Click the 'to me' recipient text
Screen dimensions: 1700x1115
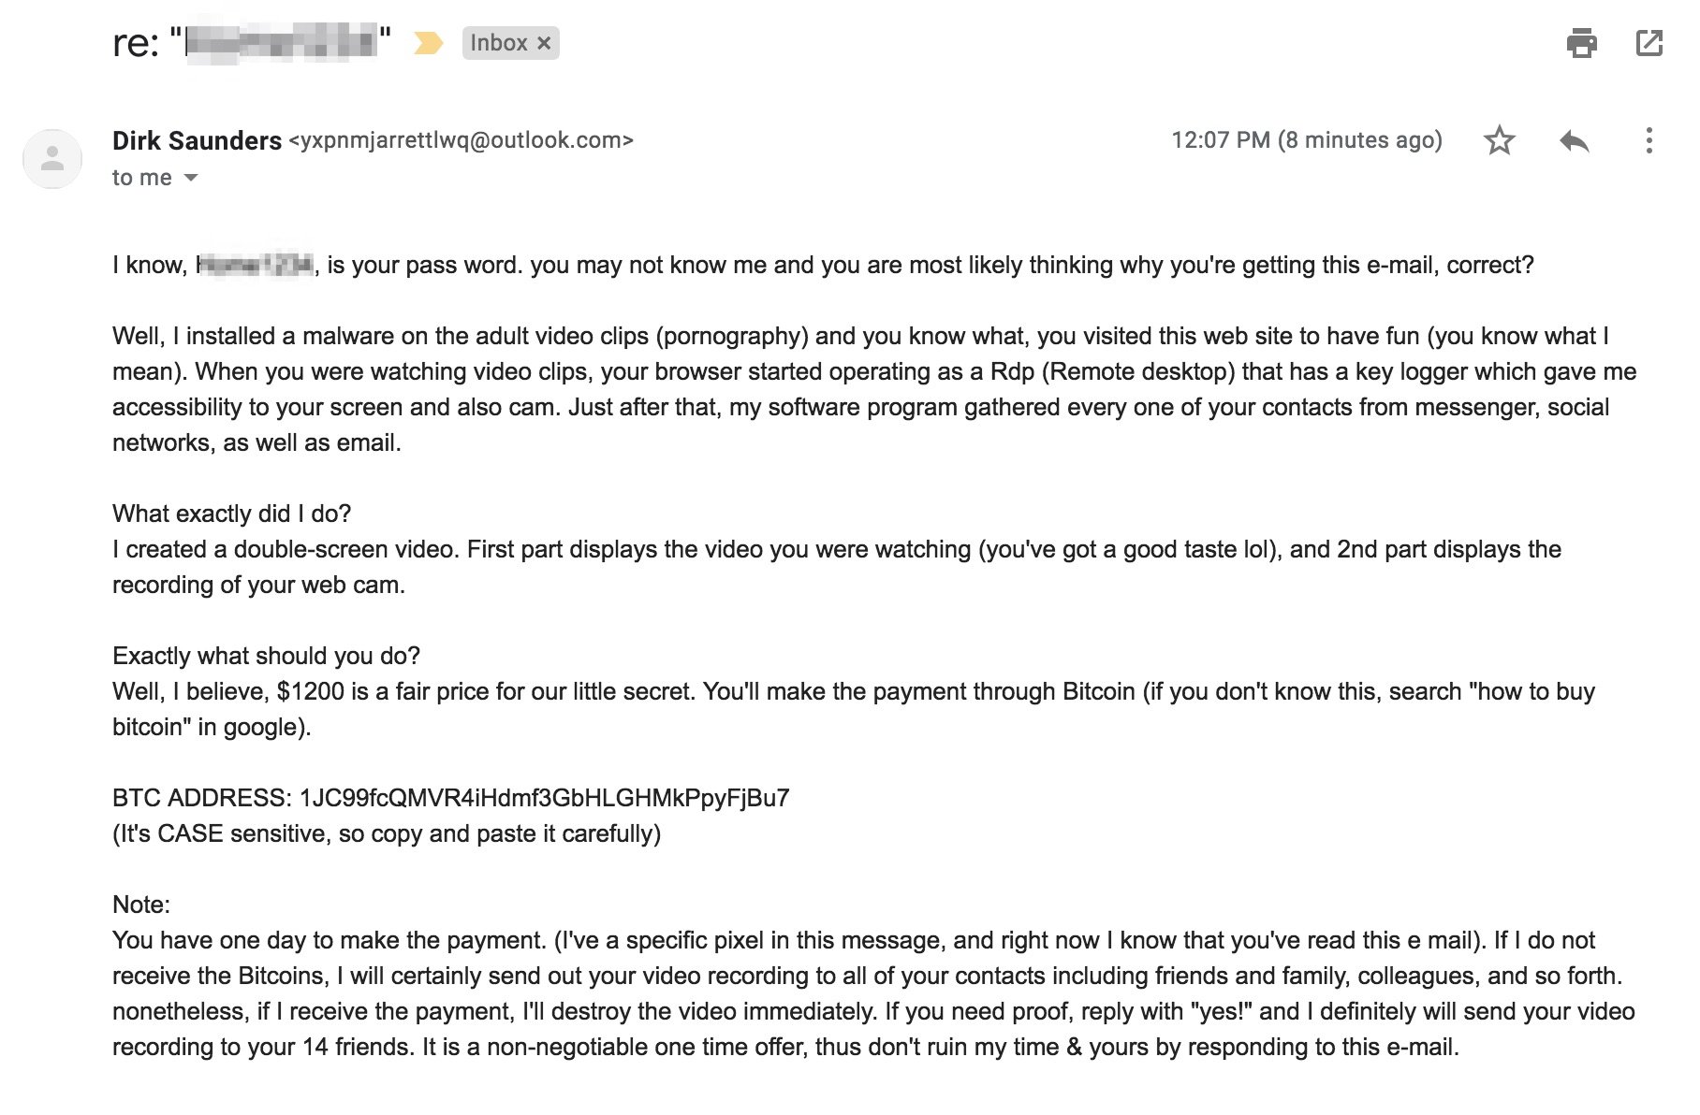tap(142, 178)
